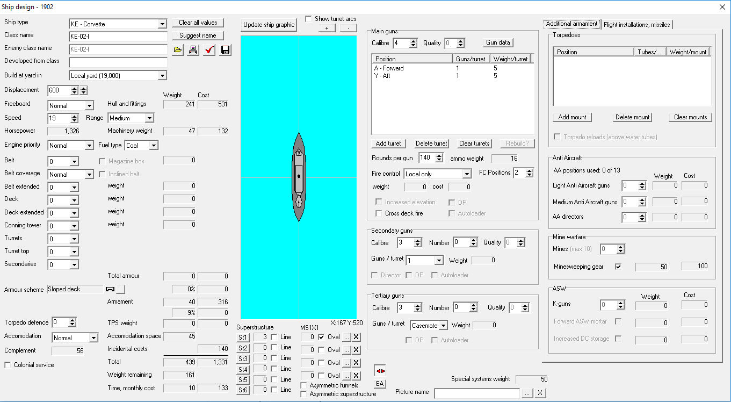Open the Fuel type dropdown
The image size is (731, 402).
(x=154, y=146)
